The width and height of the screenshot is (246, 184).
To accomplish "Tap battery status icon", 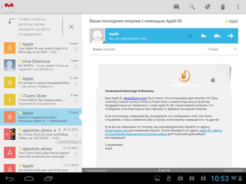I will pos(240,178).
